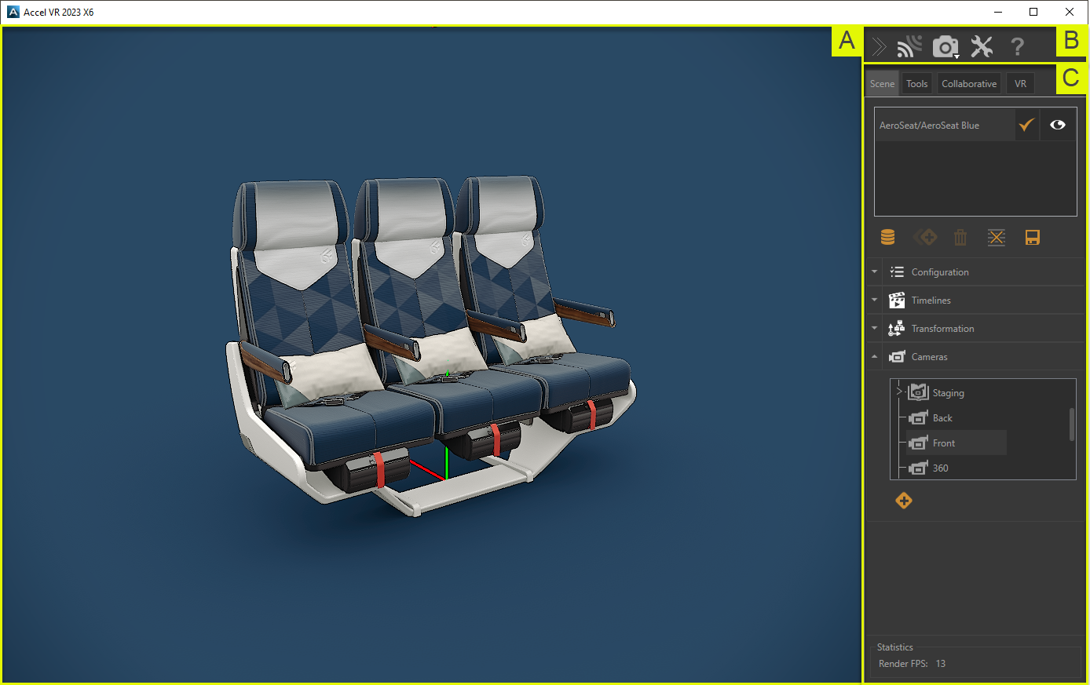Viewport: 1090px width, 685px height.
Task: Click the cameras list scrollbar
Action: point(1072,424)
